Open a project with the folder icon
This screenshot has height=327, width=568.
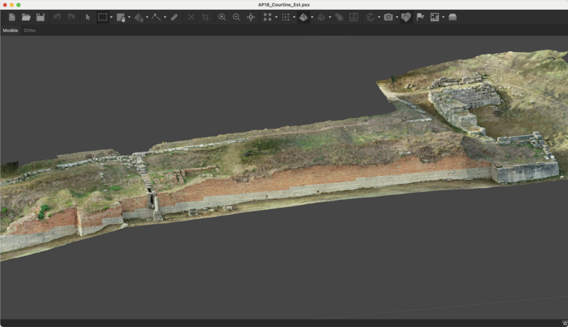click(26, 17)
